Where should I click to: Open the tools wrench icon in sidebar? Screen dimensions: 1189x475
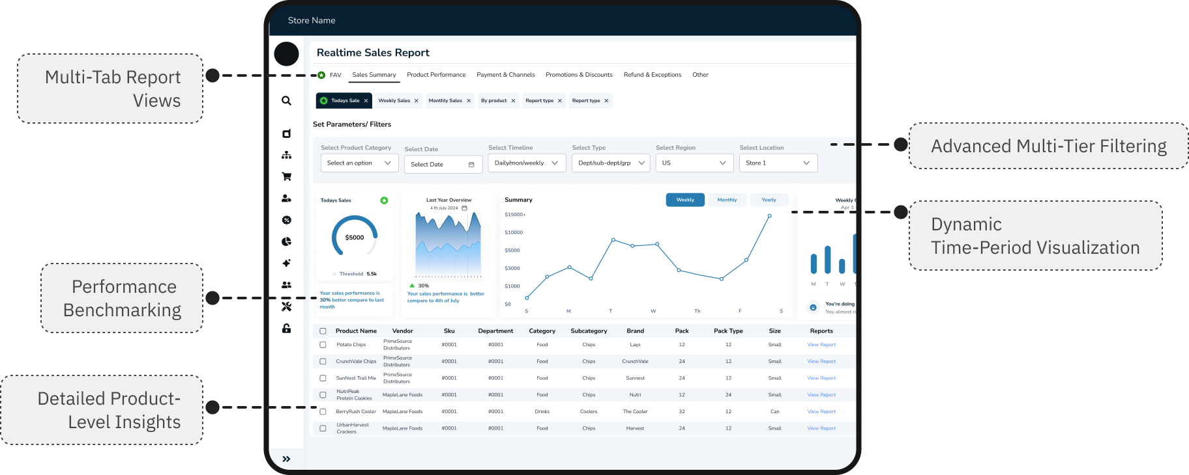(x=286, y=306)
